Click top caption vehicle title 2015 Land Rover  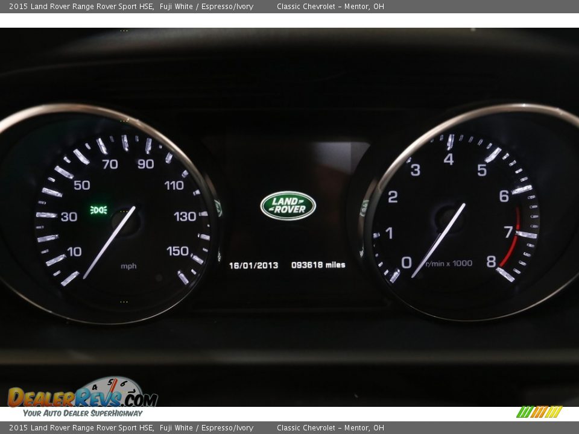coord(81,6)
